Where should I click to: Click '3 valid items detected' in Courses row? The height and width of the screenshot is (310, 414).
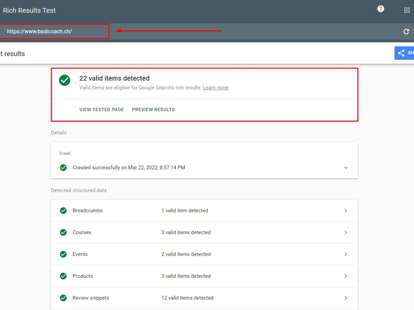click(x=186, y=232)
